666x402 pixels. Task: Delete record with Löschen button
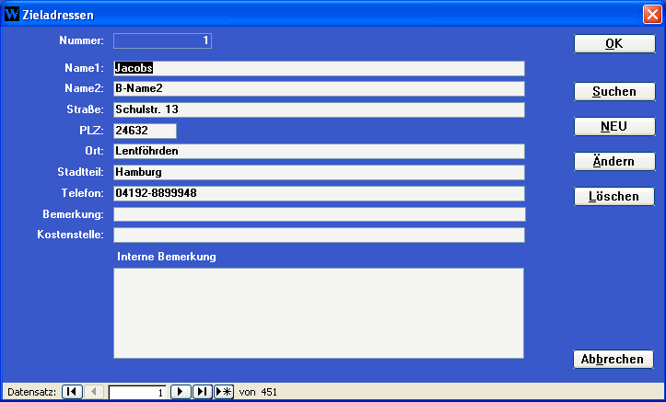pos(614,197)
